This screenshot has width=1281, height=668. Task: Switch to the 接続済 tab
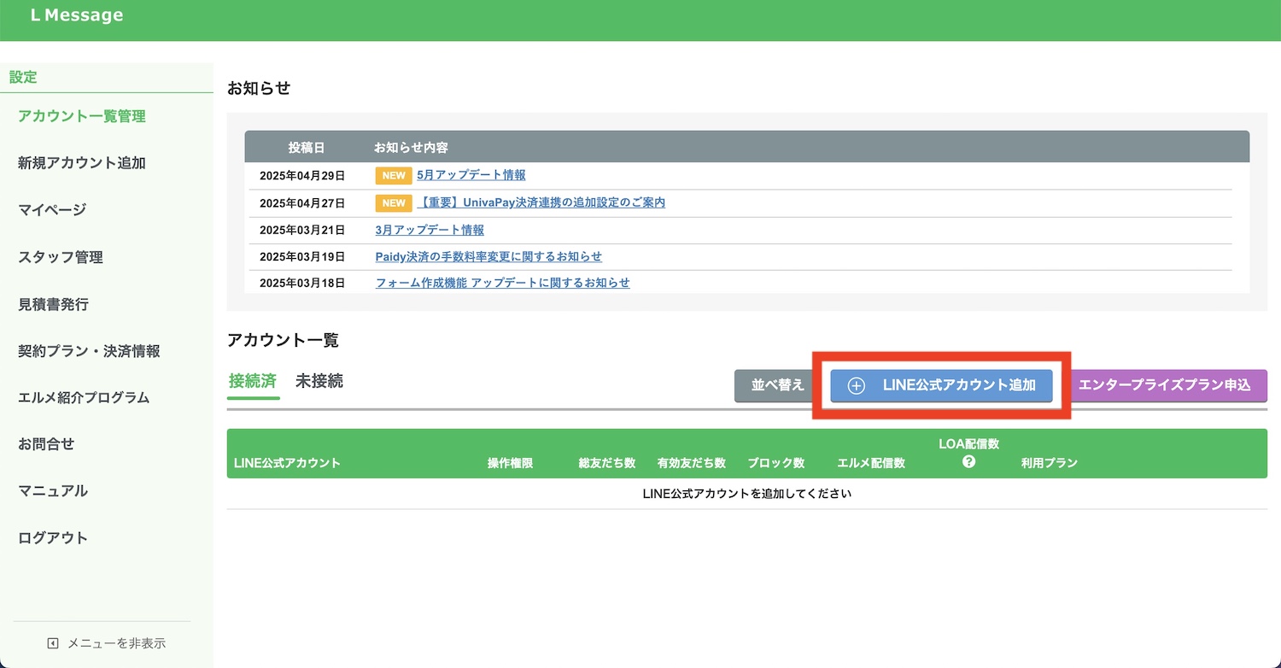click(253, 382)
